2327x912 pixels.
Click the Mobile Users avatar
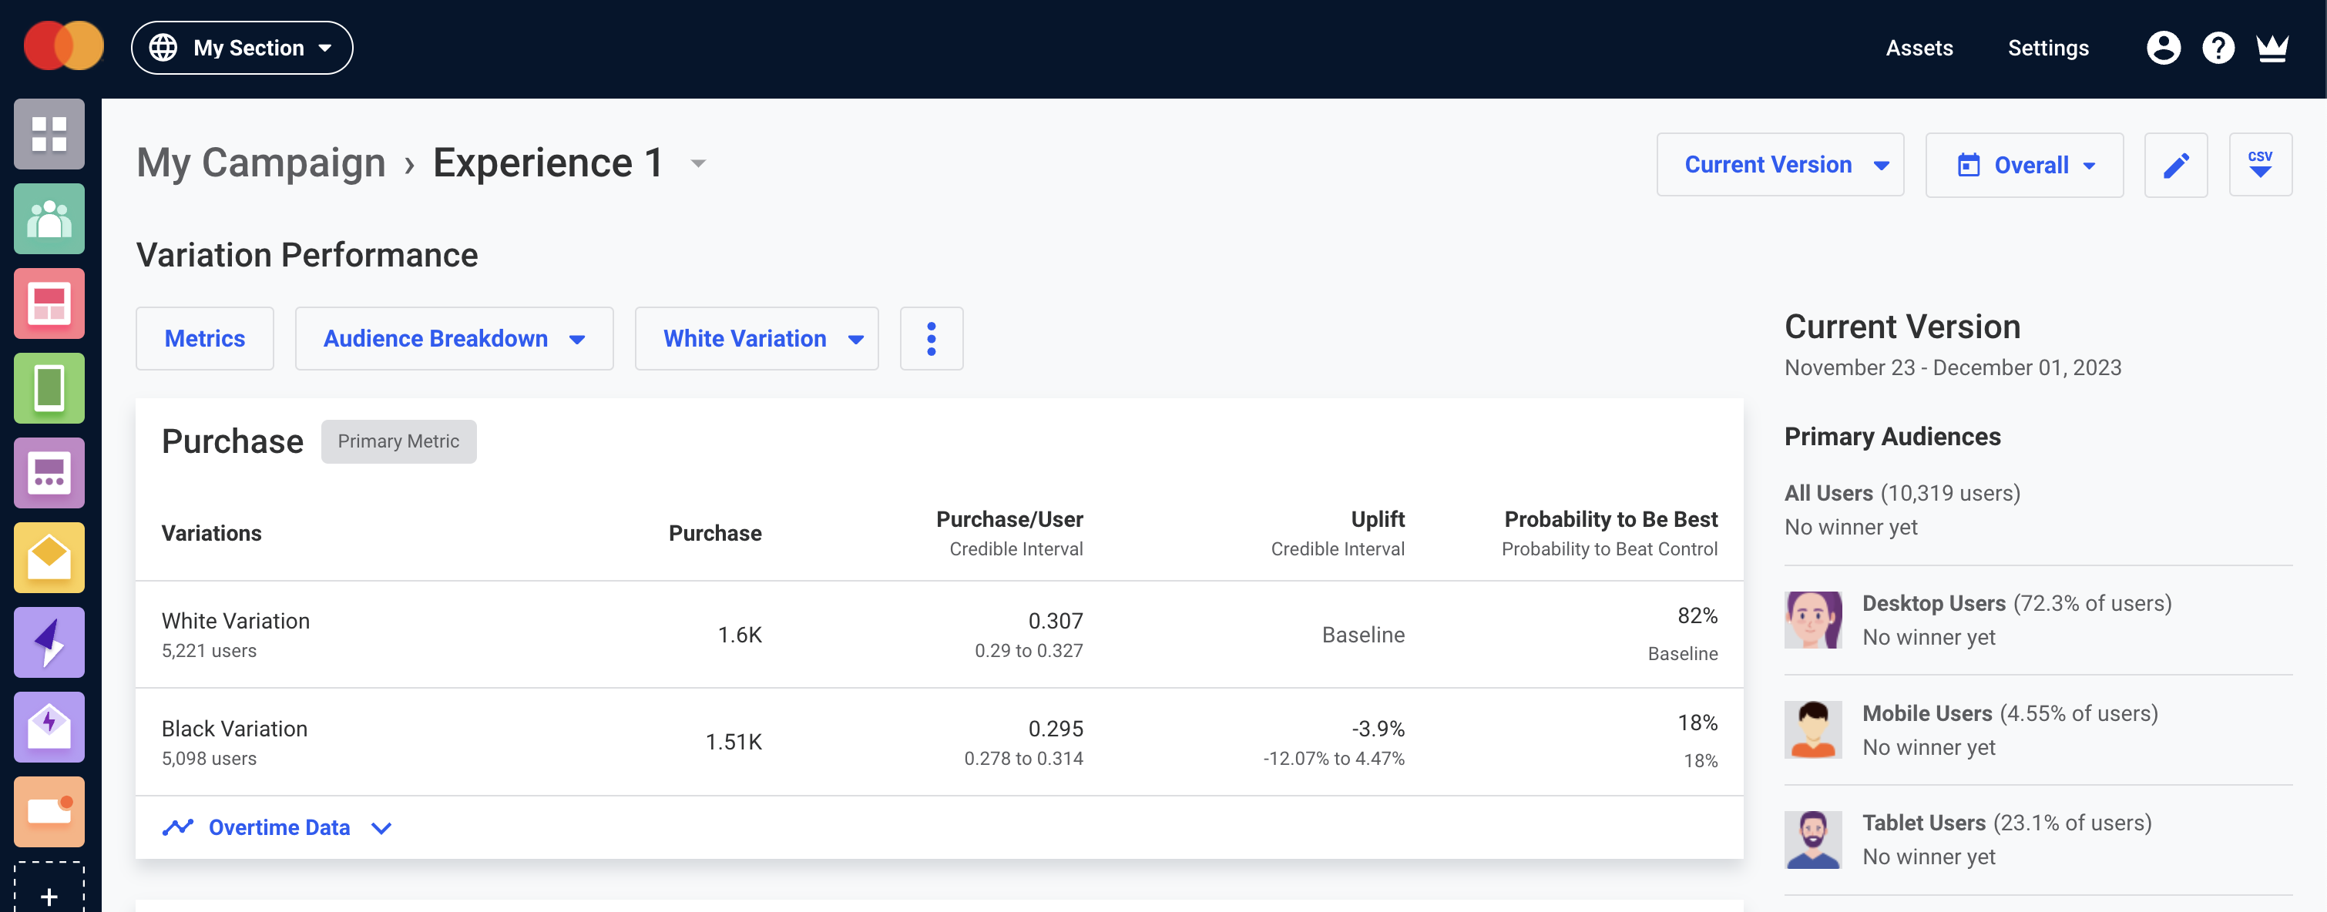pyautogui.click(x=1813, y=730)
